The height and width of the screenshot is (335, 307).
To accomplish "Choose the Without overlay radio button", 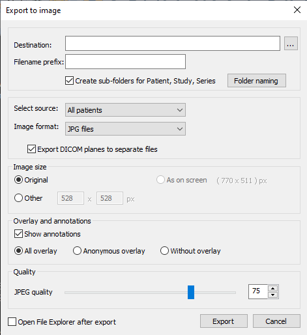I will click(x=164, y=251).
